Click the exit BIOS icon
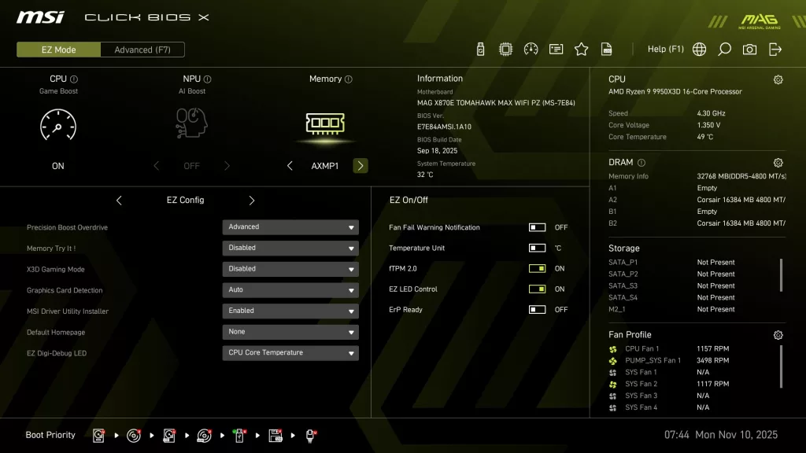The width and height of the screenshot is (806, 453). (774, 49)
